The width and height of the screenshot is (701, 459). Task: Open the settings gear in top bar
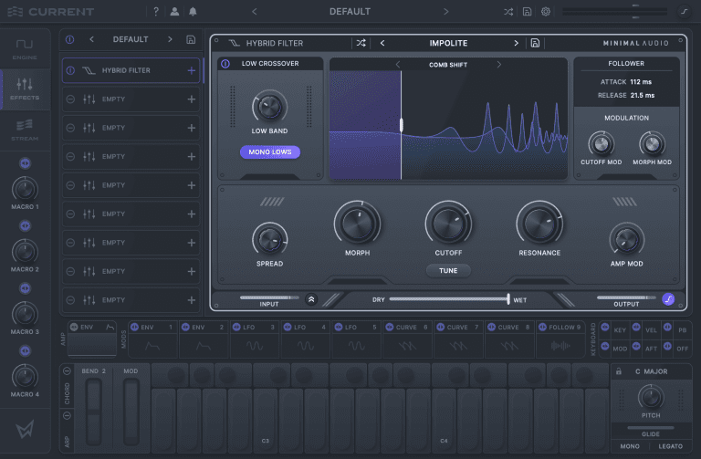coord(546,12)
